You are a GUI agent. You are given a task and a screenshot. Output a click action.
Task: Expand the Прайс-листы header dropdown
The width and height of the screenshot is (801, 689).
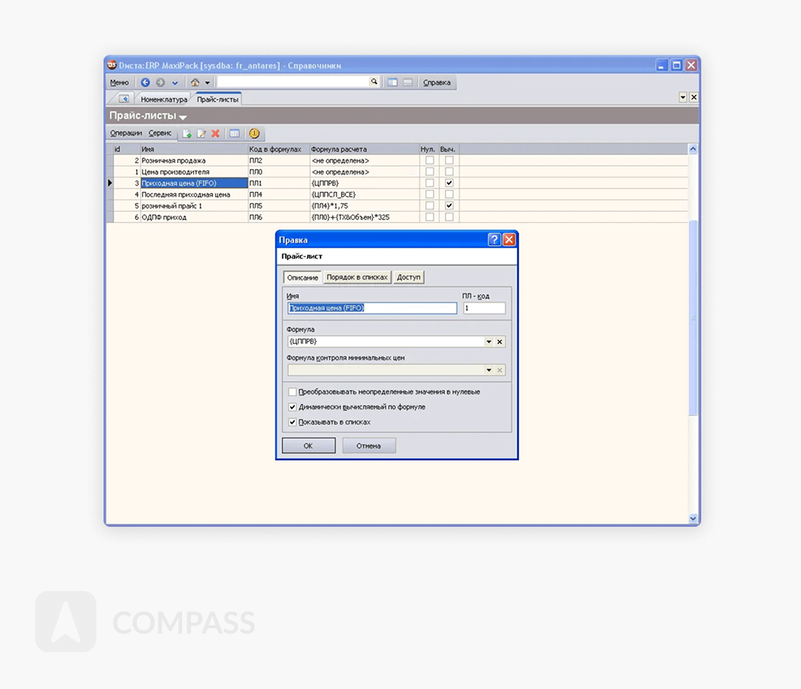[183, 117]
